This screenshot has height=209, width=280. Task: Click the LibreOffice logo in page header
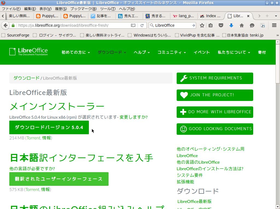(x=28, y=52)
